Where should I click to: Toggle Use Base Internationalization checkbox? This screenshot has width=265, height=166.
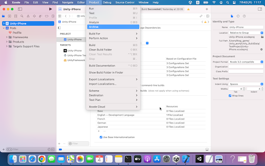[x=101, y=137]
